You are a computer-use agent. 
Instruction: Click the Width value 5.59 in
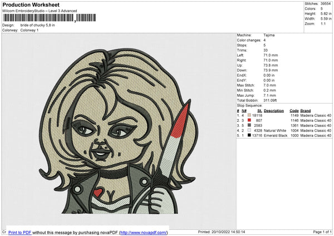[326, 19]
